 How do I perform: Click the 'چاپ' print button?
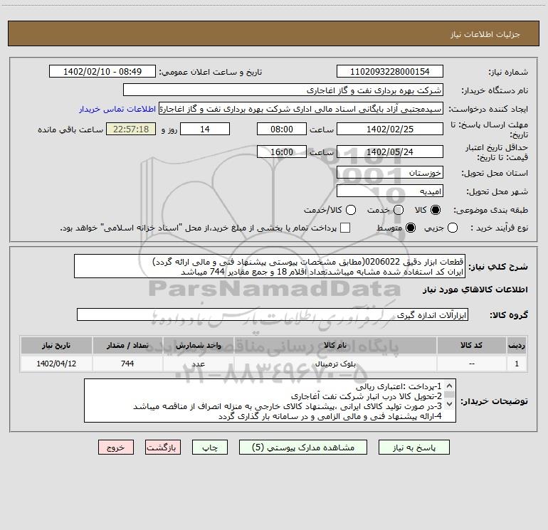pyautogui.click(x=210, y=447)
